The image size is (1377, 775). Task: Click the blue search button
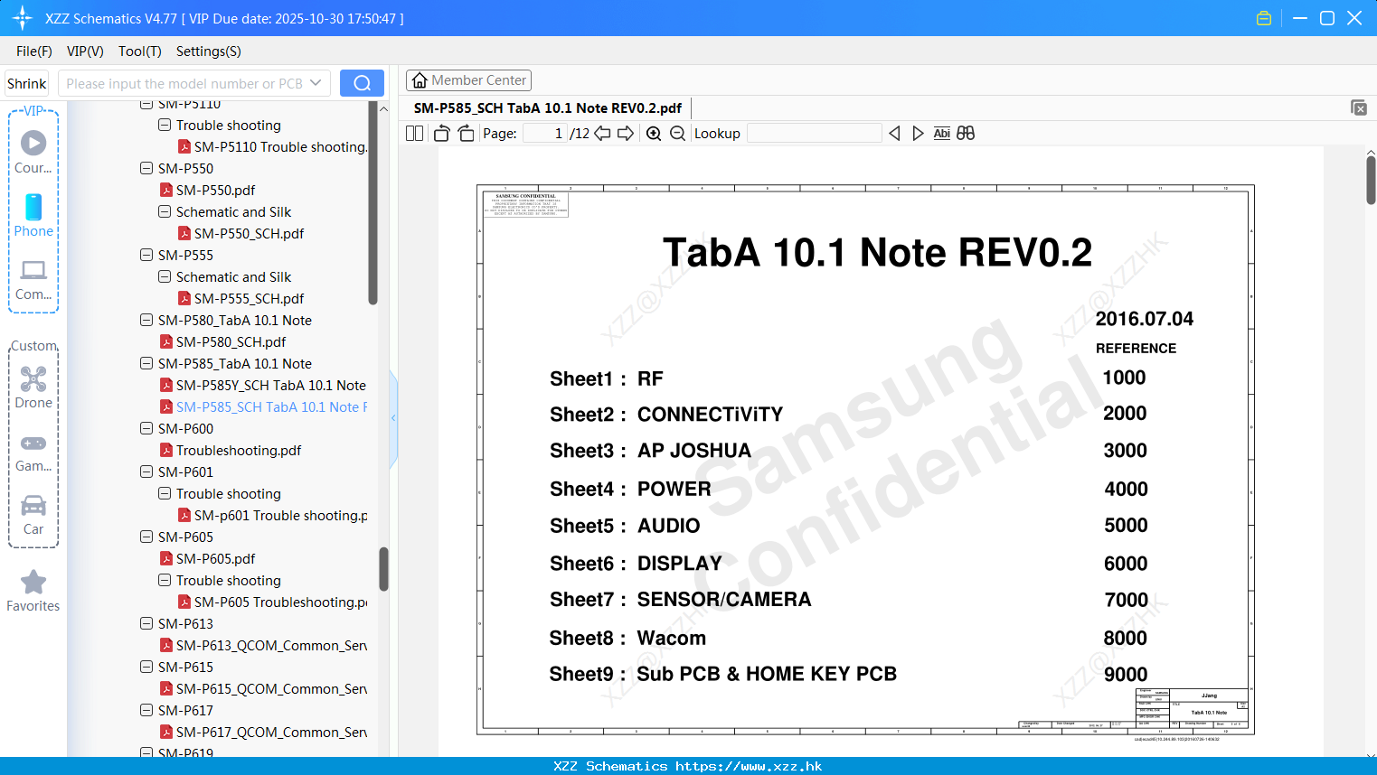[362, 83]
